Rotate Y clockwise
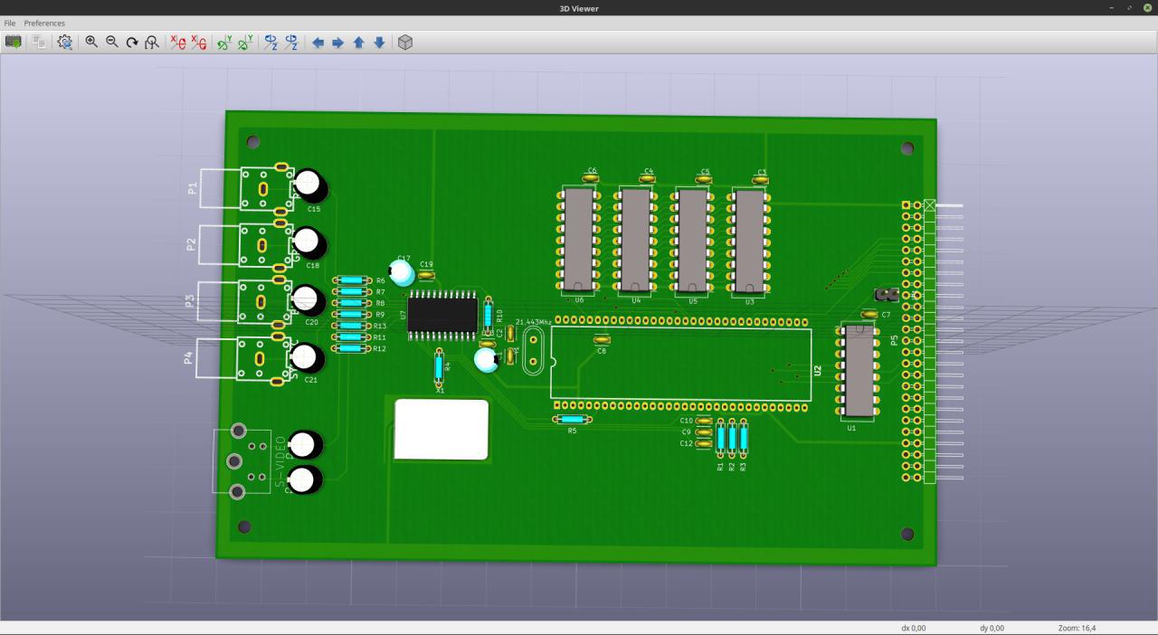This screenshot has height=635, width=1158. [224, 42]
